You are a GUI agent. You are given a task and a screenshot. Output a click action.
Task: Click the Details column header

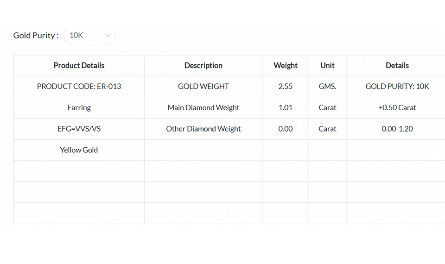click(397, 66)
